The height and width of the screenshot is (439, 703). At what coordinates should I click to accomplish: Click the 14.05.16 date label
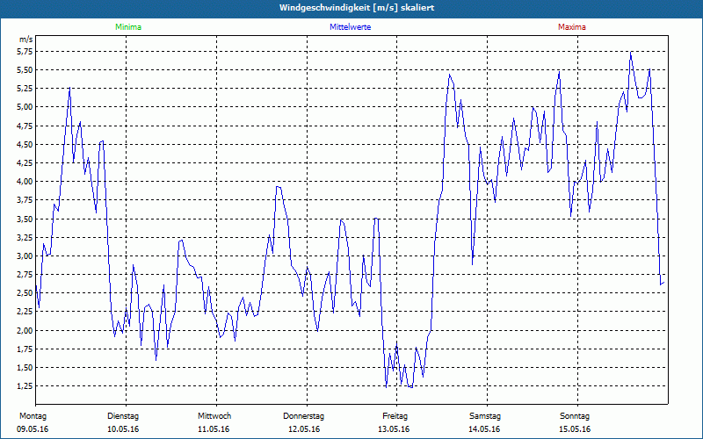(484, 429)
